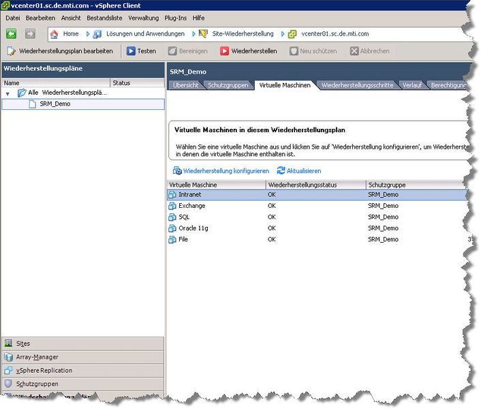Image resolution: width=481 pixels, height=409 pixels.
Task: Click the Abbrechen X icon
Action: coord(354,51)
